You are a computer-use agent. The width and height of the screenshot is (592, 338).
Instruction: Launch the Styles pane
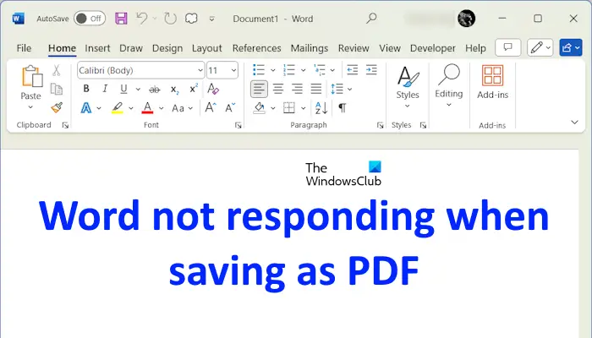click(423, 125)
